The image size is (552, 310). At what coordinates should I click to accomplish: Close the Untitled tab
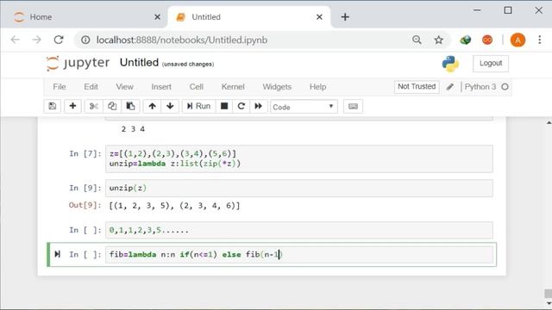click(319, 17)
